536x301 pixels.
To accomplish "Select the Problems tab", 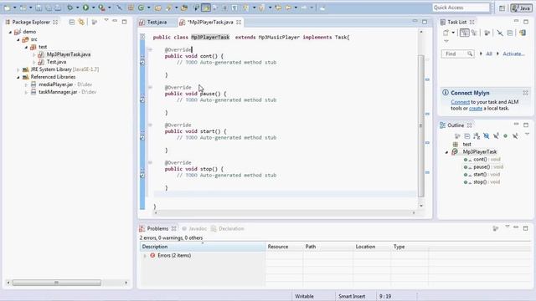I will click(157, 228).
